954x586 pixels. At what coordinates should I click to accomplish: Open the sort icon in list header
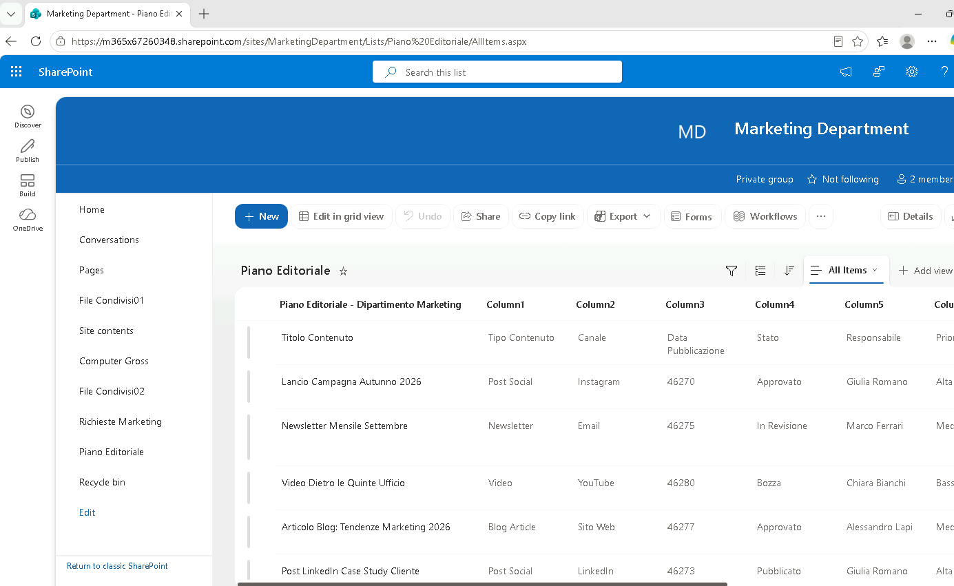point(789,271)
